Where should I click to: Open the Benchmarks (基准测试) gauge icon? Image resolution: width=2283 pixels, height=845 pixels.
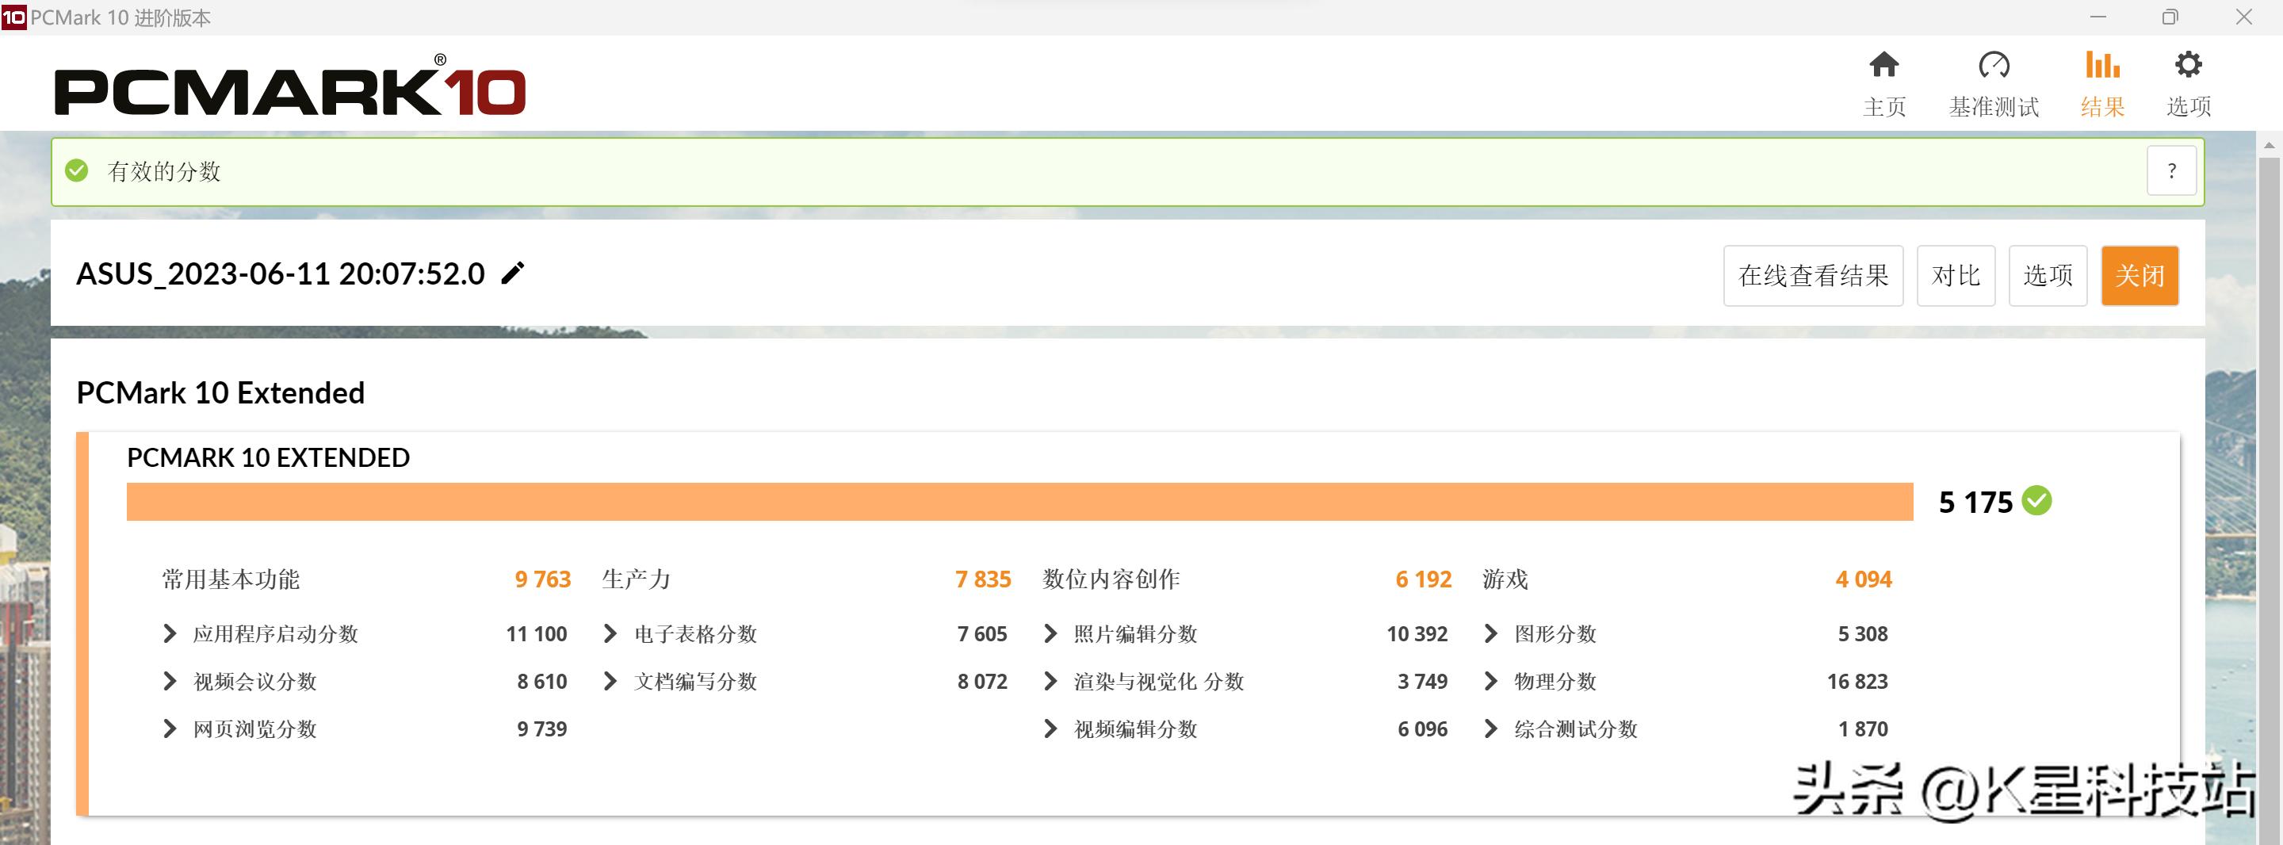(x=1993, y=66)
